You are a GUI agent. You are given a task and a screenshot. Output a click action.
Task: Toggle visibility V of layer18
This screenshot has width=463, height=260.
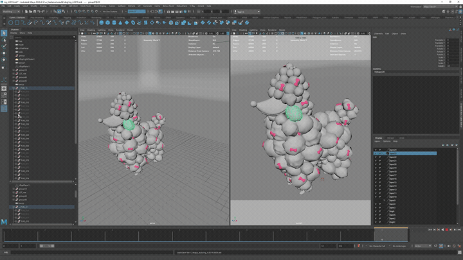[x=376, y=171]
